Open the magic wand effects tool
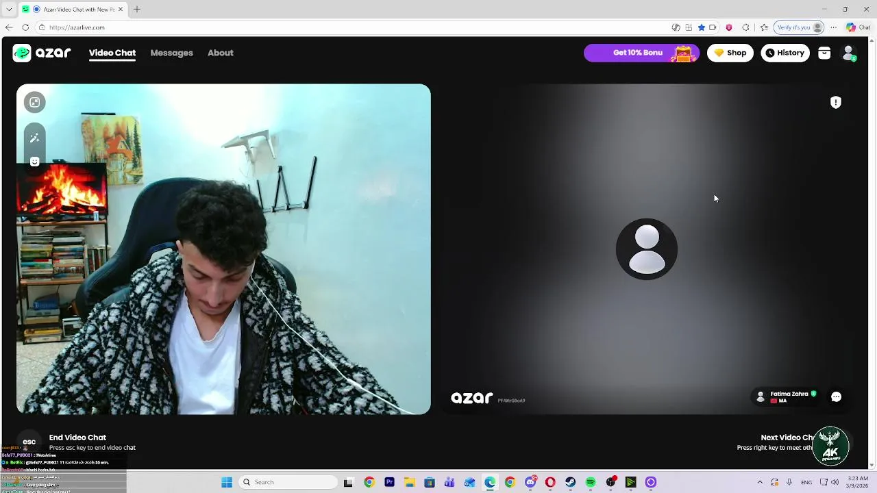This screenshot has height=493, width=877. click(34, 138)
